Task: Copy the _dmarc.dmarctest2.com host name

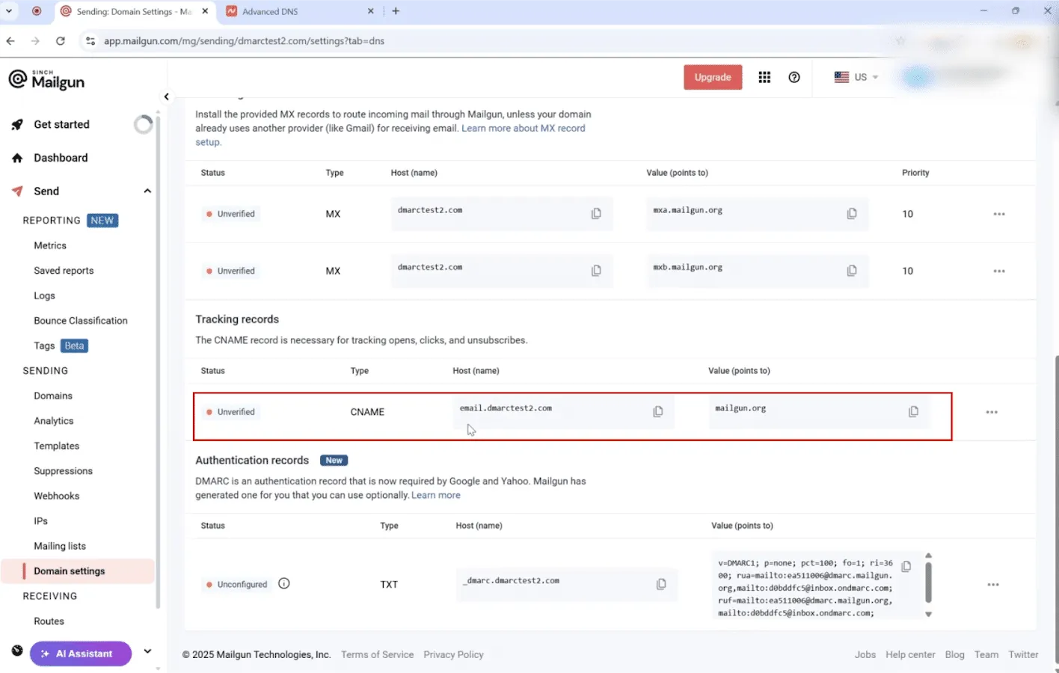Action: click(x=661, y=584)
